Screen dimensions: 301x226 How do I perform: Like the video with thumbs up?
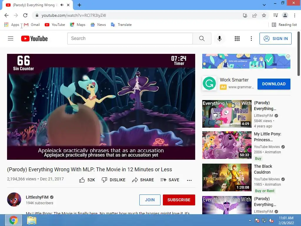pos(87,180)
